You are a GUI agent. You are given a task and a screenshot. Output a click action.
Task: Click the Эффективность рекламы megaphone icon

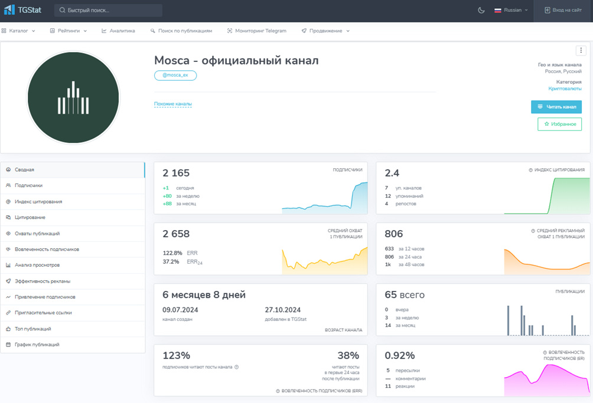(8, 281)
